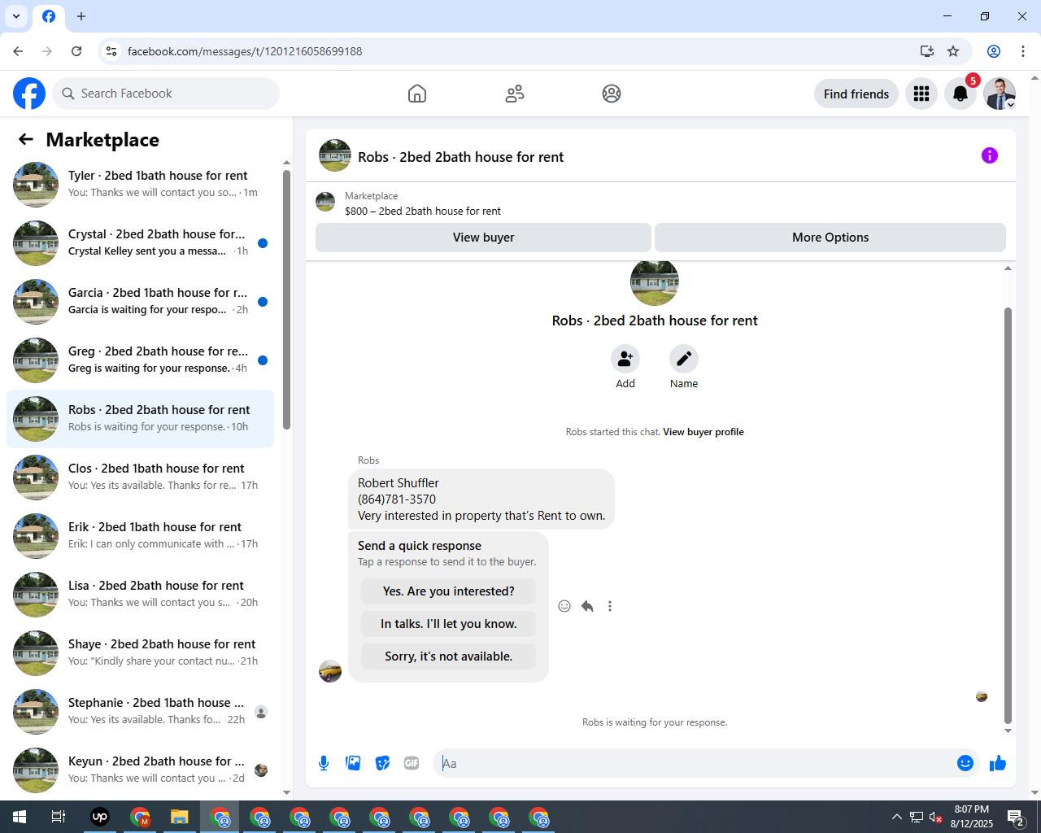Send a voice clip with microphone icon

click(324, 763)
